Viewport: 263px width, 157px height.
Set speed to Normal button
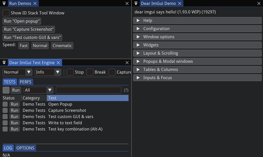click(x=40, y=45)
